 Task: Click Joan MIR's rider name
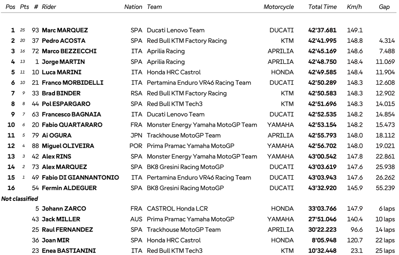[56, 240]
